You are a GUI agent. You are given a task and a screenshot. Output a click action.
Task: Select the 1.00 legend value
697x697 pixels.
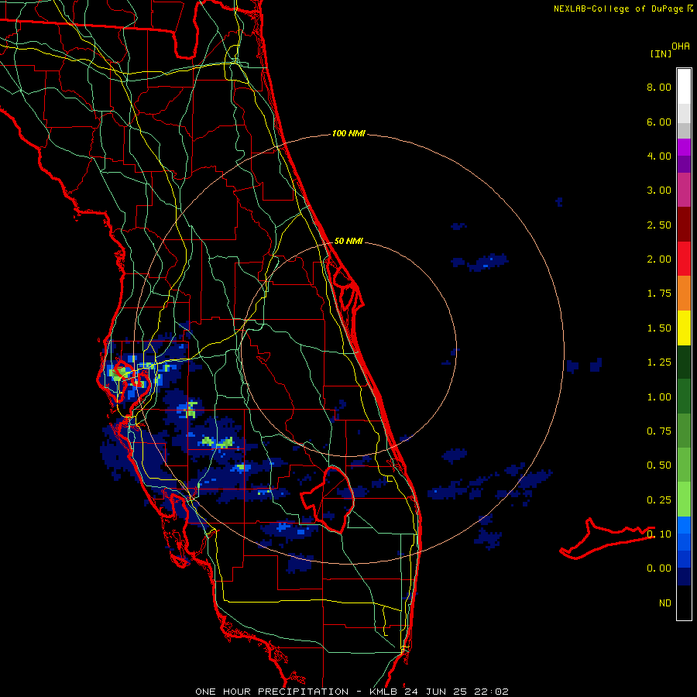pyautogui.click(x=659, y=397)
